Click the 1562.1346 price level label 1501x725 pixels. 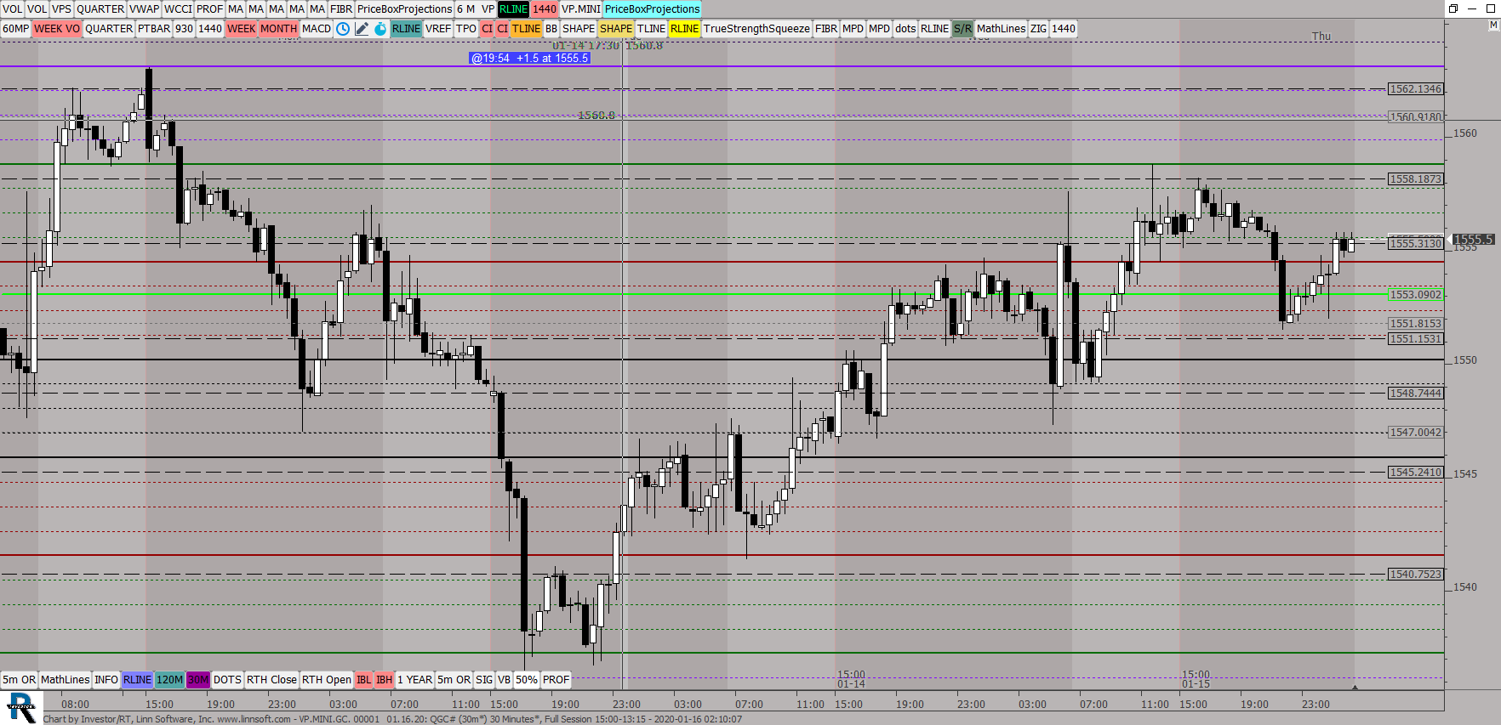1415,89
